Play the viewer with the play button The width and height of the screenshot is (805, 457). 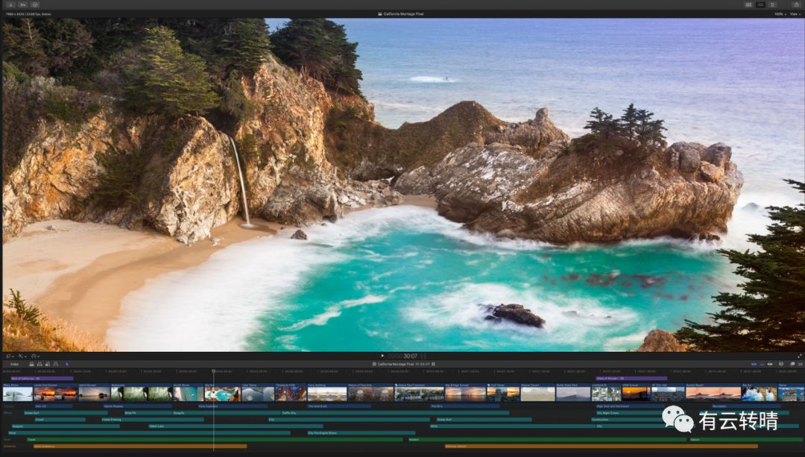[x=382, y=356]
